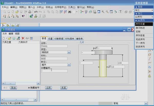Click the Zoom out magnifier icon
This screenshot has height=106, width=154.
pos(107,12)
